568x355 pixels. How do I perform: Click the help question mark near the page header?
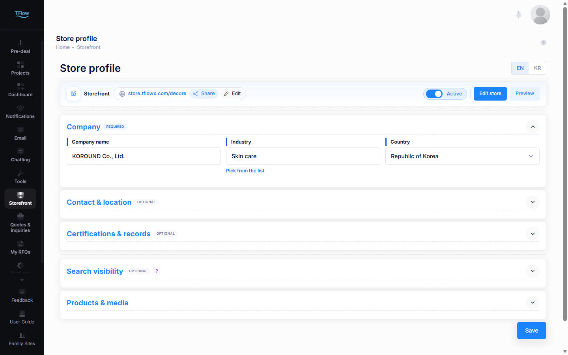pos(544,43)
